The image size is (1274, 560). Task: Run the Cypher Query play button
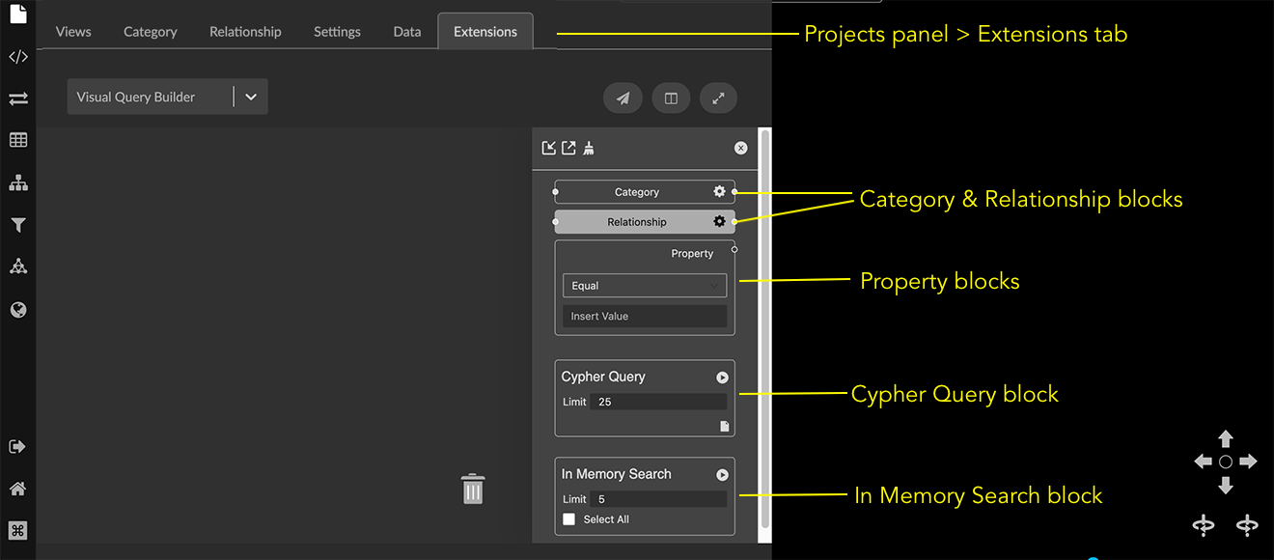tap(722, 378)
